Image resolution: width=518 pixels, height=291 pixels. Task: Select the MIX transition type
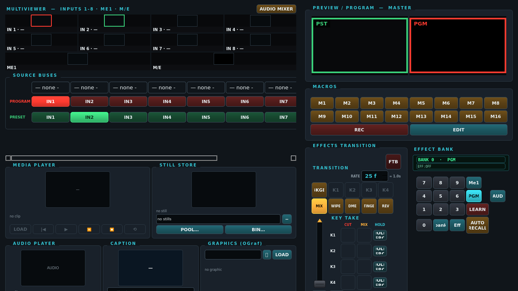coord(319,206)
